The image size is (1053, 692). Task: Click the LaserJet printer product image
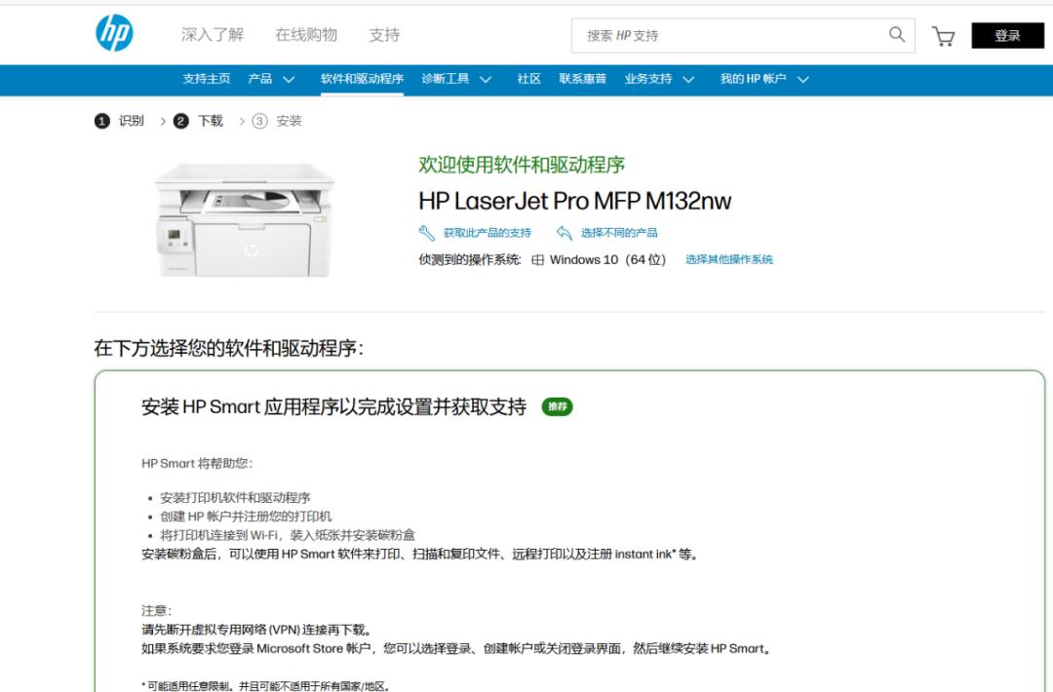[245, 219]
